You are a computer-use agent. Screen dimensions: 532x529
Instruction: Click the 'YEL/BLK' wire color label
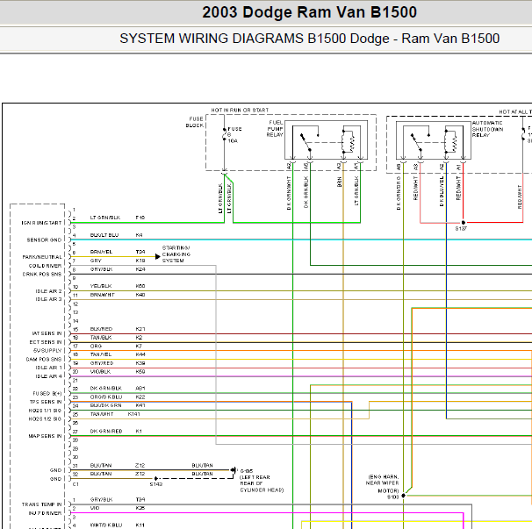tap(101, 286)
